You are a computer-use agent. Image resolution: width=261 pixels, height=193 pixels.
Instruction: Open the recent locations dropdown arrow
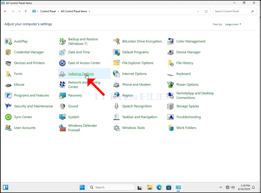tap(20, 11)
